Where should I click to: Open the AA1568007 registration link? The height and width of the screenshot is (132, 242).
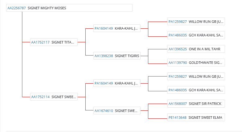tap(177, 104)
